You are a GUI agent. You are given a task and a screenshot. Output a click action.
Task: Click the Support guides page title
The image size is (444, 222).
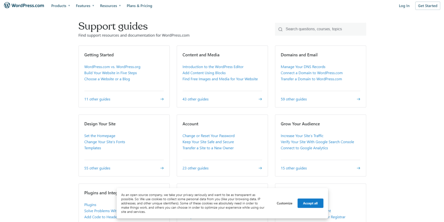point(113,26)
